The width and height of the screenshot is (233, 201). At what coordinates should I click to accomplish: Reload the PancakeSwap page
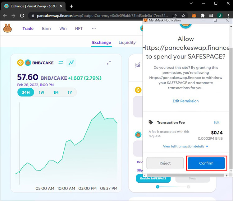click(x=22, y=16)
